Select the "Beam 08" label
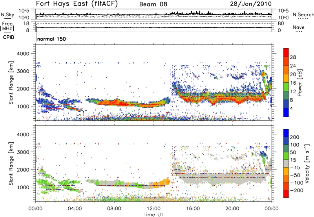314x217 pixels. tap(153, 4)
